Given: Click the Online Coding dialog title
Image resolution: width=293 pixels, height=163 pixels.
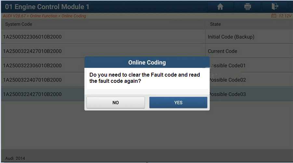Looking at the screenshot, I should tap(147, 62).
